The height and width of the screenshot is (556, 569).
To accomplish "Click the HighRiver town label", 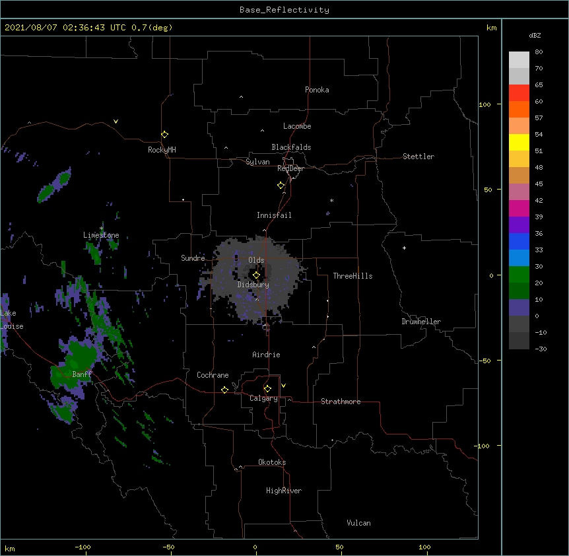I will [x=284, y=491].
